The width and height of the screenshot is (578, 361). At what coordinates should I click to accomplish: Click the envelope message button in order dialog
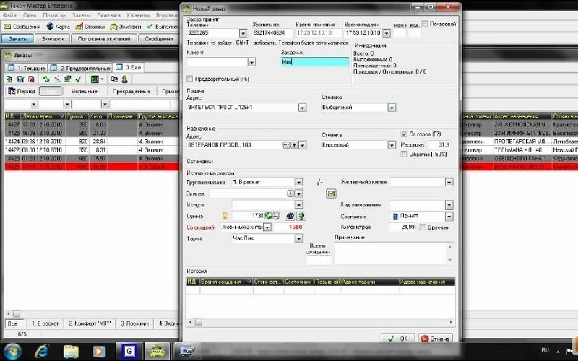pyautogui.click(x=331, y=193)
